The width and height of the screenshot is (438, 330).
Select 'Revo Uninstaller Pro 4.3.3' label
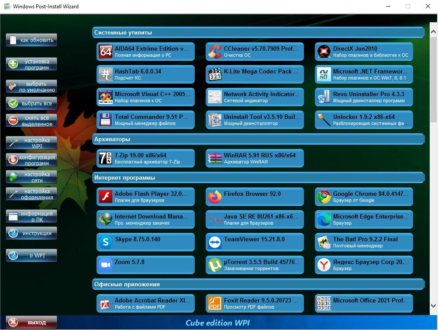[x=369, y=94]
